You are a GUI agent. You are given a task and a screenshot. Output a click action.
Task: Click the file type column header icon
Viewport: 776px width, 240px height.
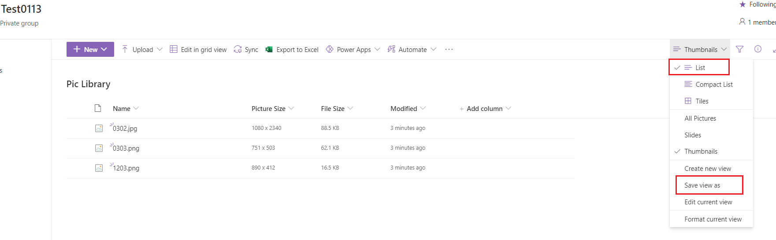[98, 108]
